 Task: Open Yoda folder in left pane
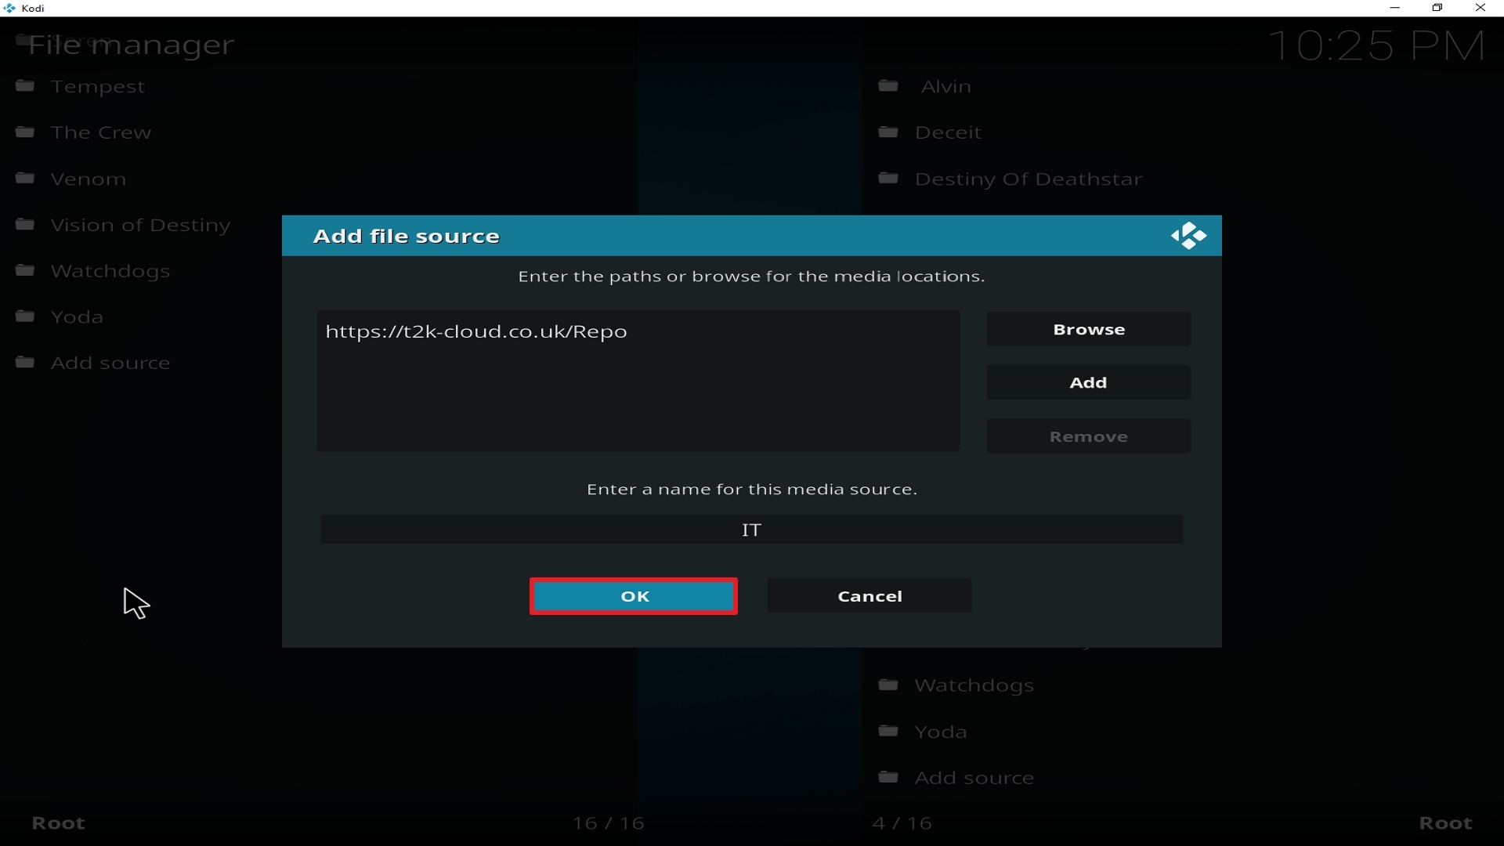tap(77, 317)
